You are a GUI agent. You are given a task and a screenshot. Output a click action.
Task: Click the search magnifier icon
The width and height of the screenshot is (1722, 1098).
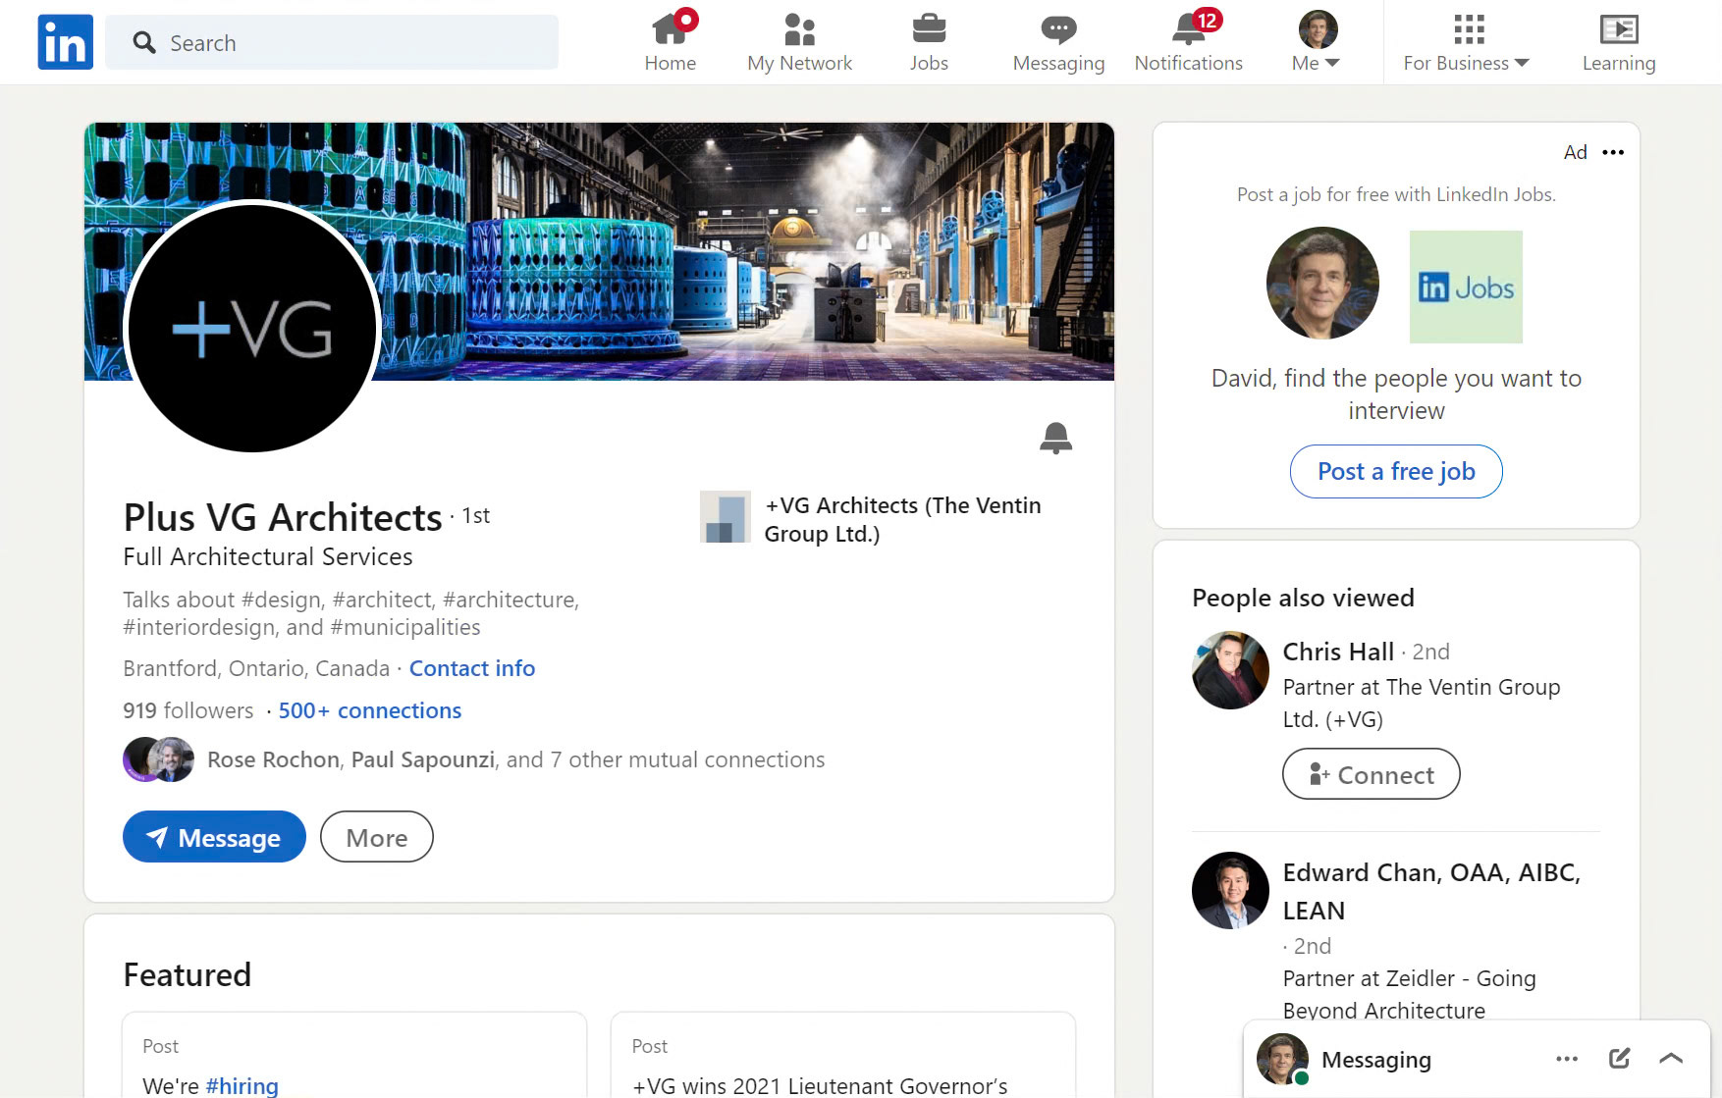coord(144,42)
